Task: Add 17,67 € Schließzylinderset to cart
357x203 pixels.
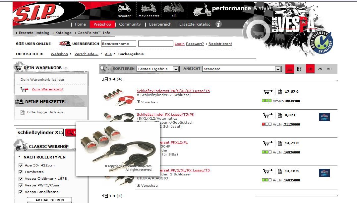Action: (x=268, y=92)
